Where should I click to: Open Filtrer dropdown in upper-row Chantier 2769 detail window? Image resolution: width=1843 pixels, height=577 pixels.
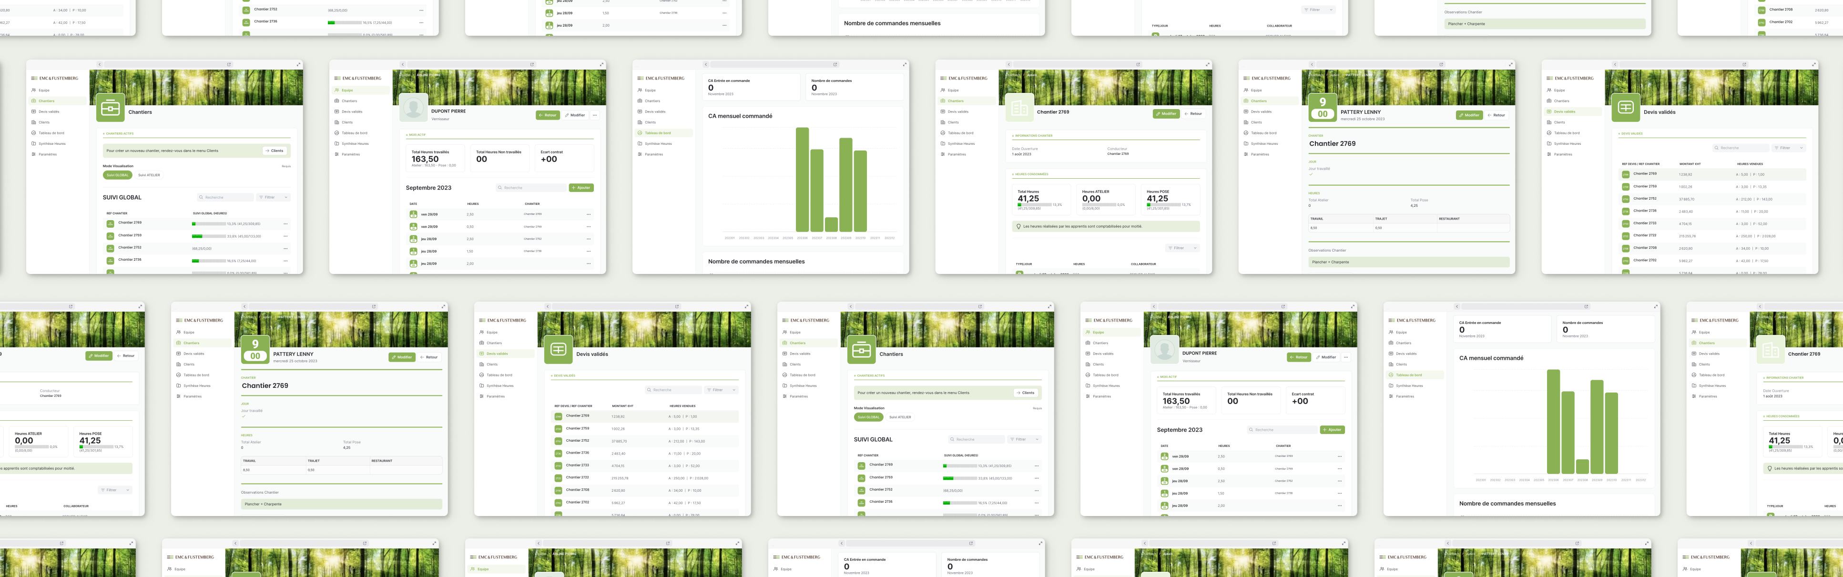(x=1183, y=248)
